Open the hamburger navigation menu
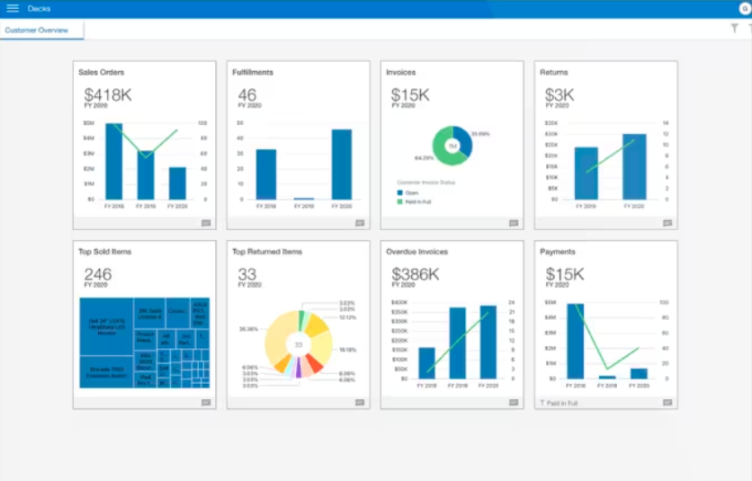Viewport: 752px width, 481px height. tap(13, 8)
